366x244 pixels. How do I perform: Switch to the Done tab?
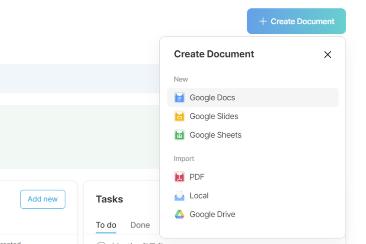pos(140,225)
